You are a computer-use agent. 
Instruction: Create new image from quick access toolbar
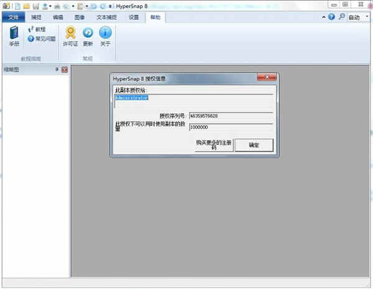pyautogui.click(x=17, y=6)
